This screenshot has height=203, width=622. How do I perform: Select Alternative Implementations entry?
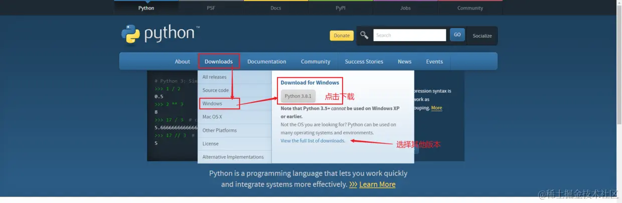tap(234, 157)
